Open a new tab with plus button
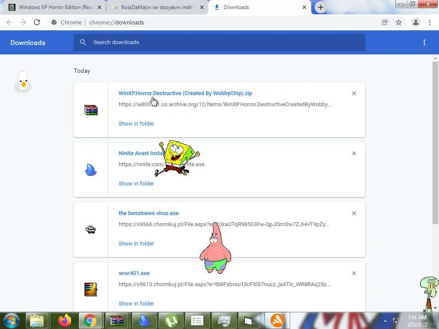 (321, 7)
